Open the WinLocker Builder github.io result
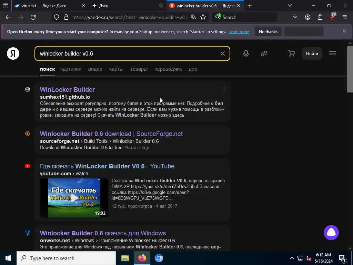Image resolution: width=353 pixels, height=265 pixels. tap(67, 90)
